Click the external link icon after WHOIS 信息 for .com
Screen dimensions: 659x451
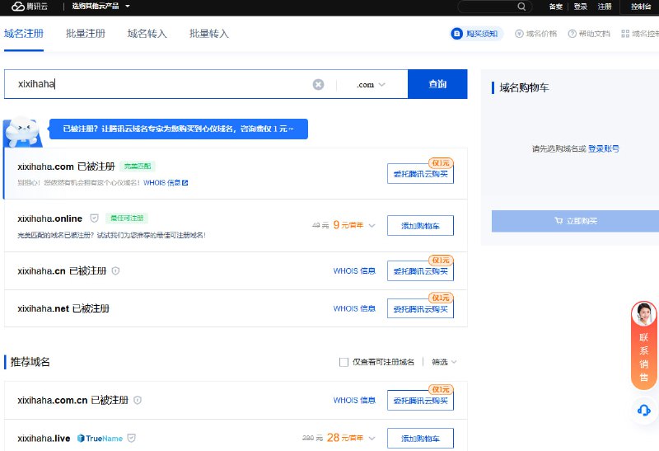tap(185, 183)
